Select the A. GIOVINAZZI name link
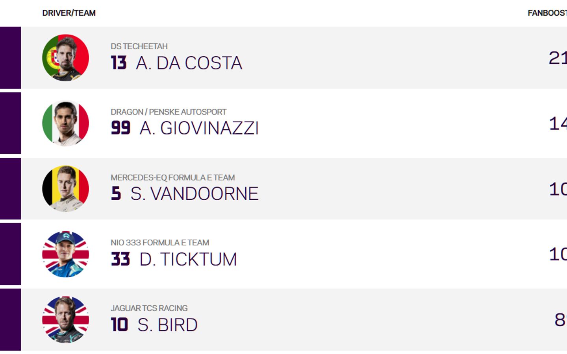Image resolution: width=567 pixels, height=354 pixels. pos(199,128)
